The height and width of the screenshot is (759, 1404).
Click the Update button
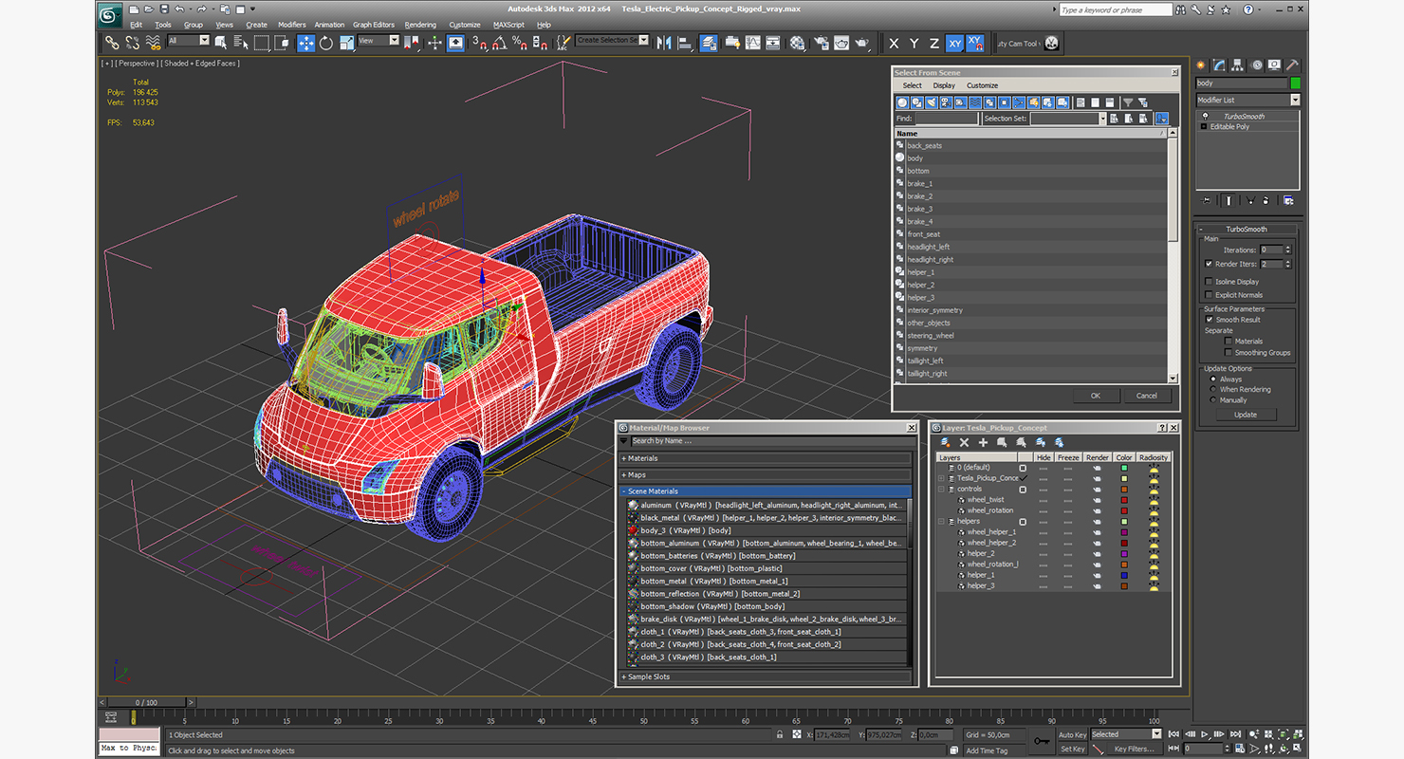click(x=1246, y=415)
